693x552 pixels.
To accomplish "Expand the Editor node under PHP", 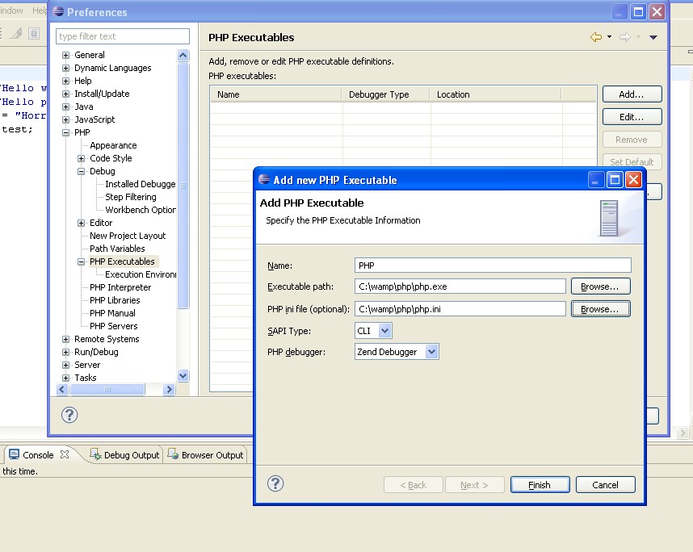I will [x=82, y=223].
